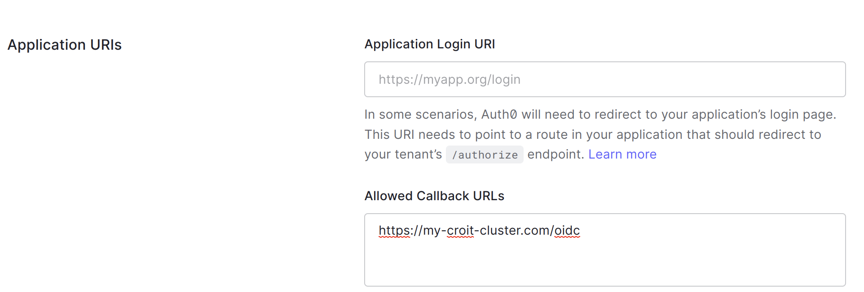Click the Application Login URI label
This screenshot has height=292, width=864.
tap(430, 44)
